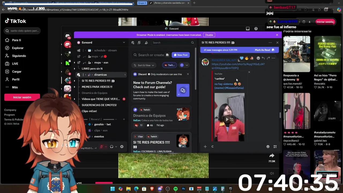This screenshot has width=343, height=193.
Task: Open TikTok LIVE in sidebar
Action: (15, 64)
